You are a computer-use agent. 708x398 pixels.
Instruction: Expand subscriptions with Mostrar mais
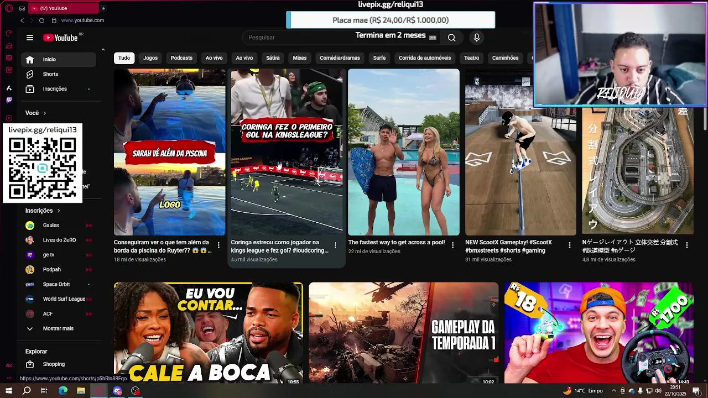pos(58,328)
